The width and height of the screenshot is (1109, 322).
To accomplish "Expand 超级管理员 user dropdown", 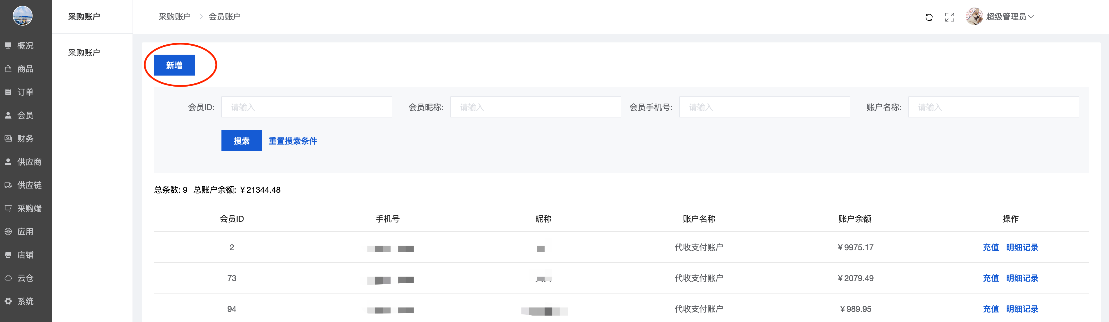I will pos(1009,17).
